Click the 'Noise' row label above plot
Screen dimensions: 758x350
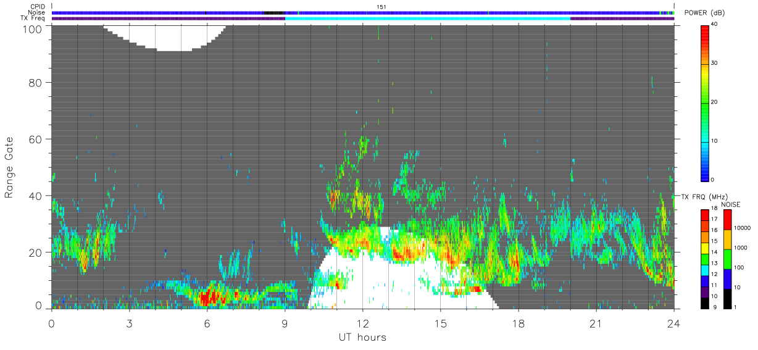(36, 12)
